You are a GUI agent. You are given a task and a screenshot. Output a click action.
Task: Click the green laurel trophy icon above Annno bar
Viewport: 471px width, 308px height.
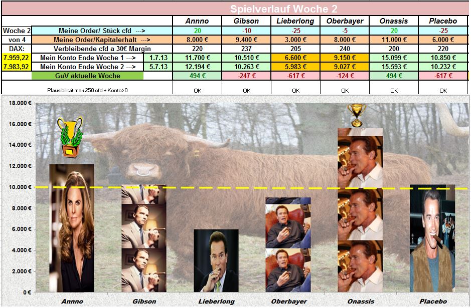(71, 137)
